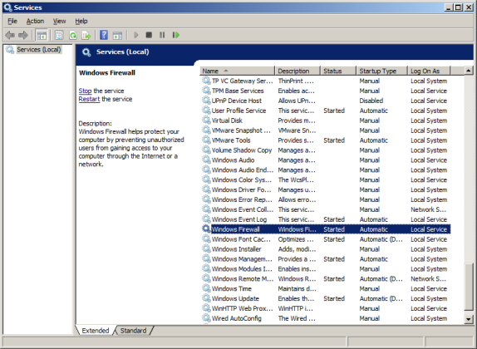Sort by the Description column header
477x349 pixels.
coord(298,71)
